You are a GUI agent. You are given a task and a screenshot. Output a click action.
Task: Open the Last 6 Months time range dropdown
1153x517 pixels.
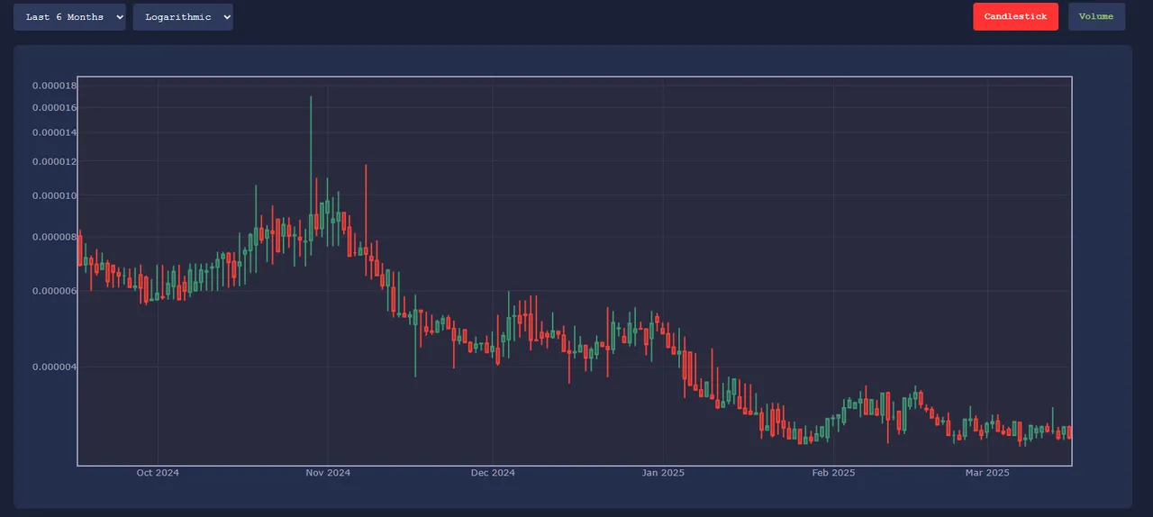coord(69,17)
